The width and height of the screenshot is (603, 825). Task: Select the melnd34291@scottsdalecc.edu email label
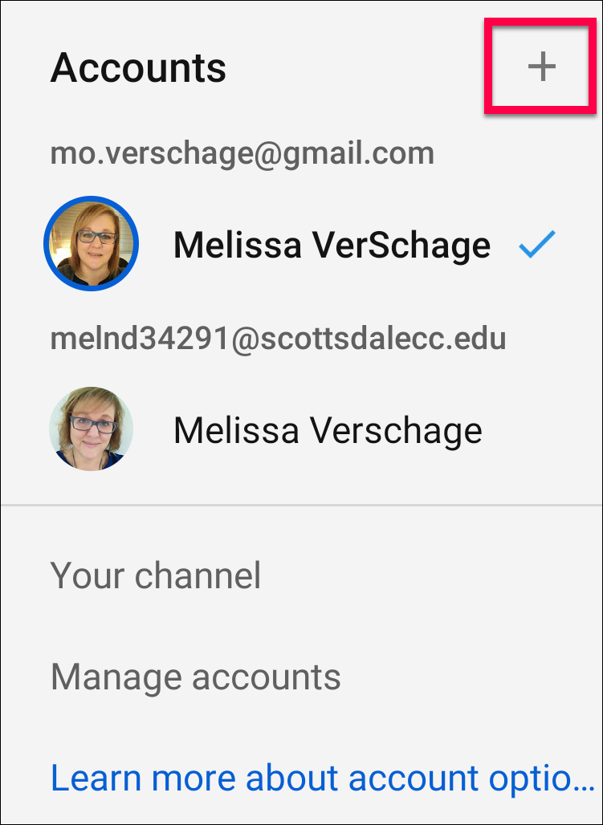click(x=278, y=339)
